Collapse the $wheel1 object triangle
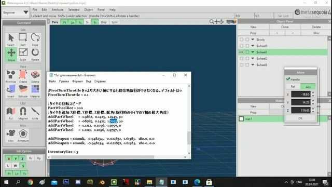 253,52
